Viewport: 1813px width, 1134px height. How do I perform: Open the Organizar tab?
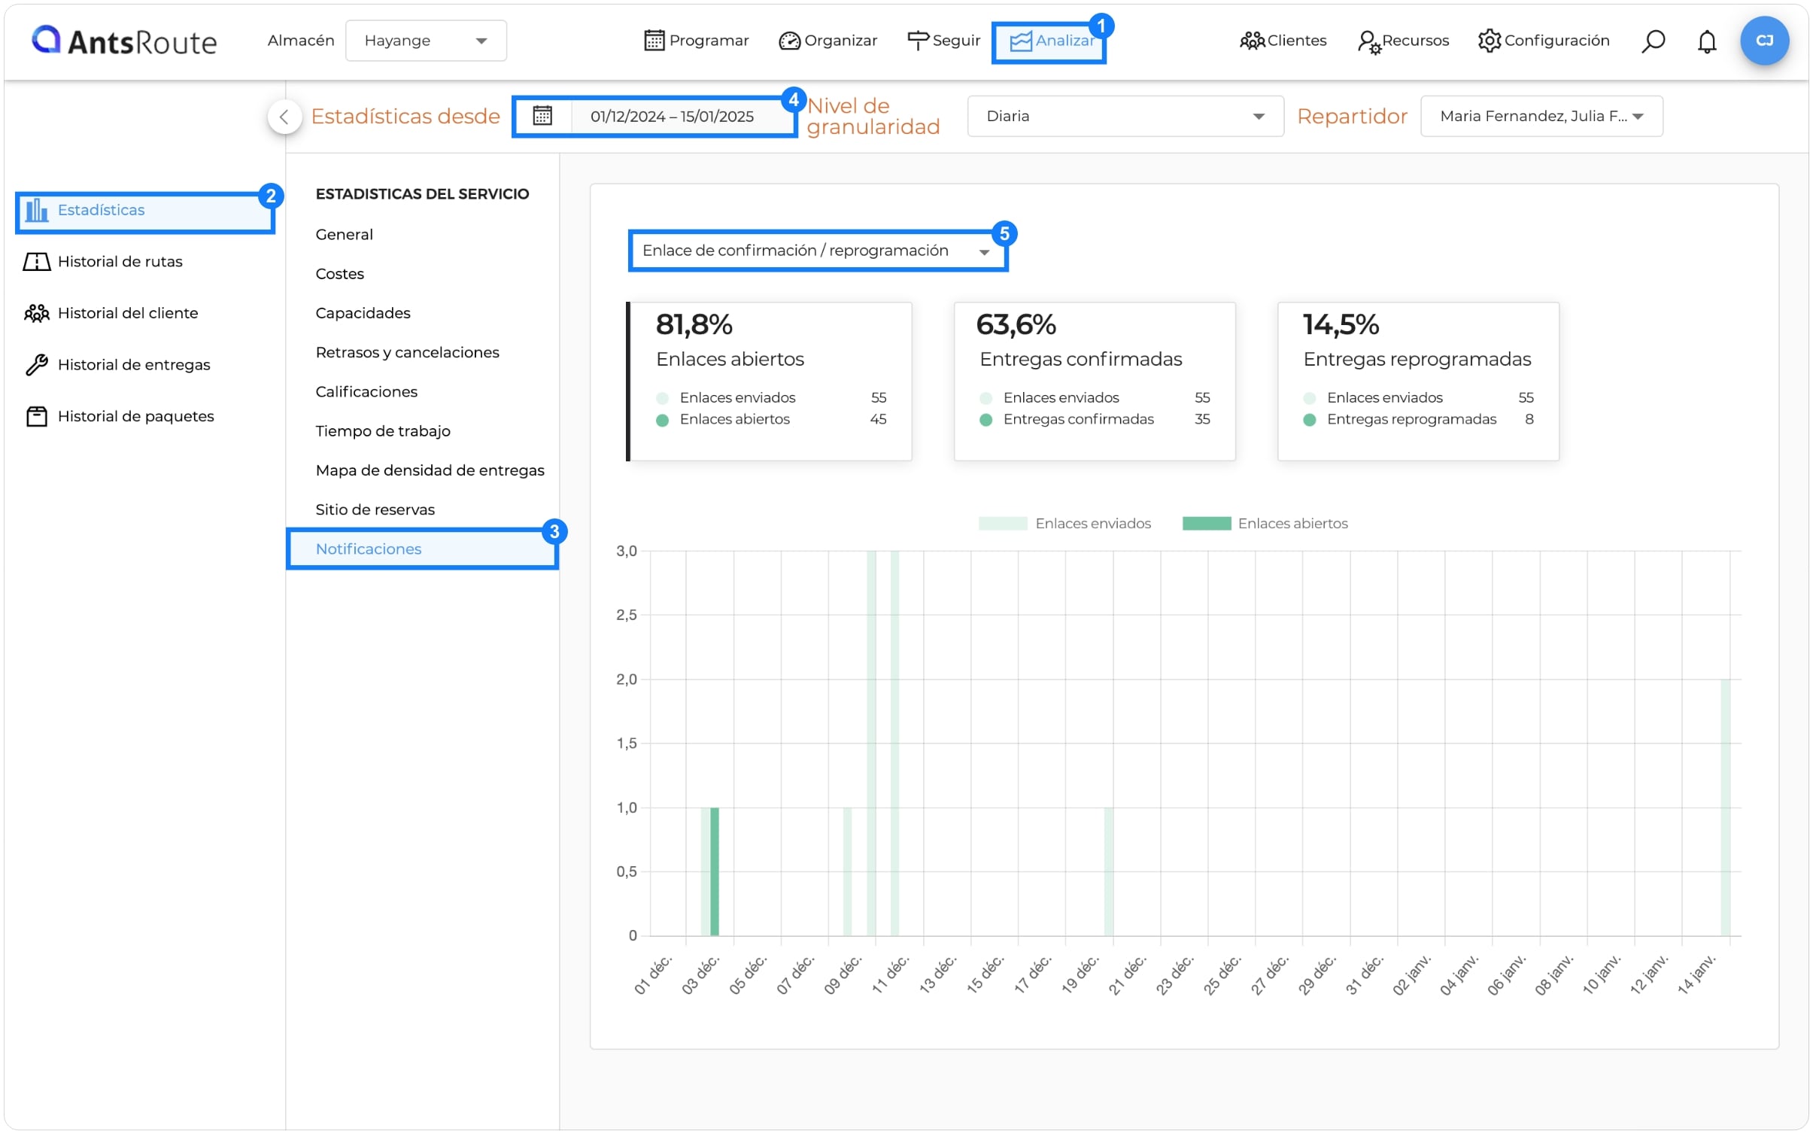pyautogui.click(x=828, y=41)
